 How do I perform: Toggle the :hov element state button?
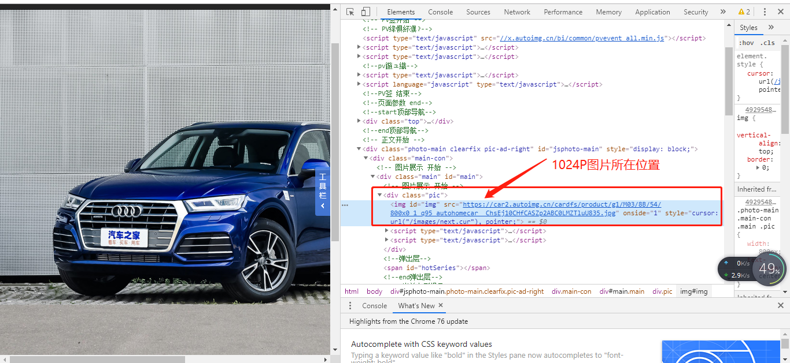[x=746, y=43]
